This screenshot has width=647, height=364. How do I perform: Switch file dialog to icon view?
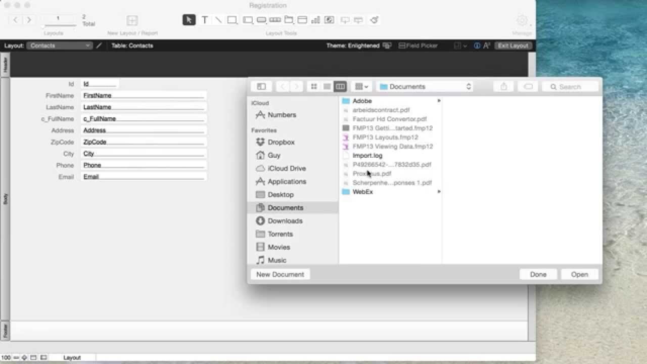pos(314,86)
